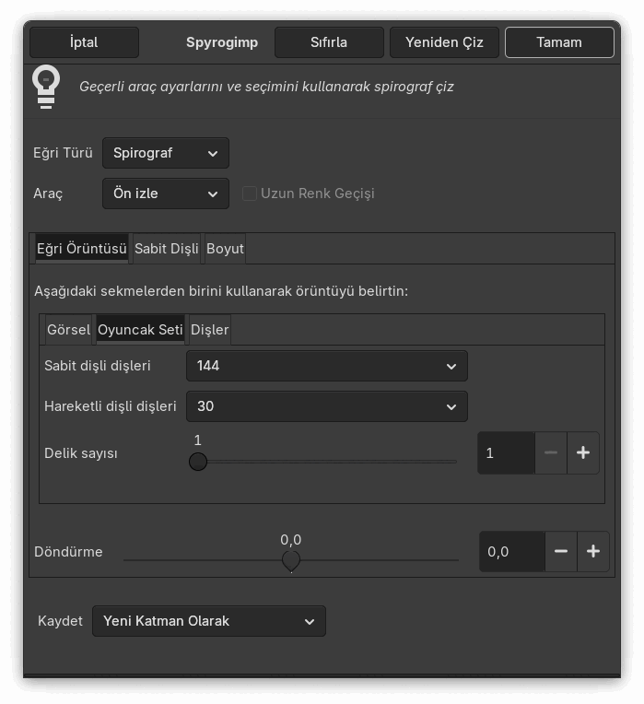Click the İptal button

point(84,42)
